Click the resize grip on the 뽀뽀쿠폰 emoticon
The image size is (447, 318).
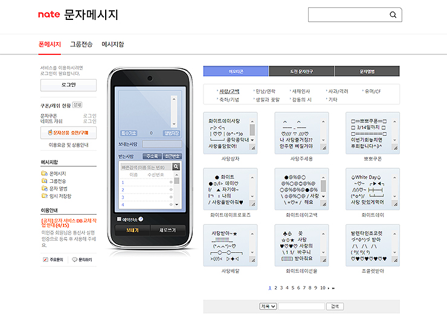click(x=396, y=147)
